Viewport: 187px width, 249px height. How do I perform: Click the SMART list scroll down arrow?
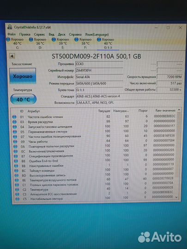point(176,197)
